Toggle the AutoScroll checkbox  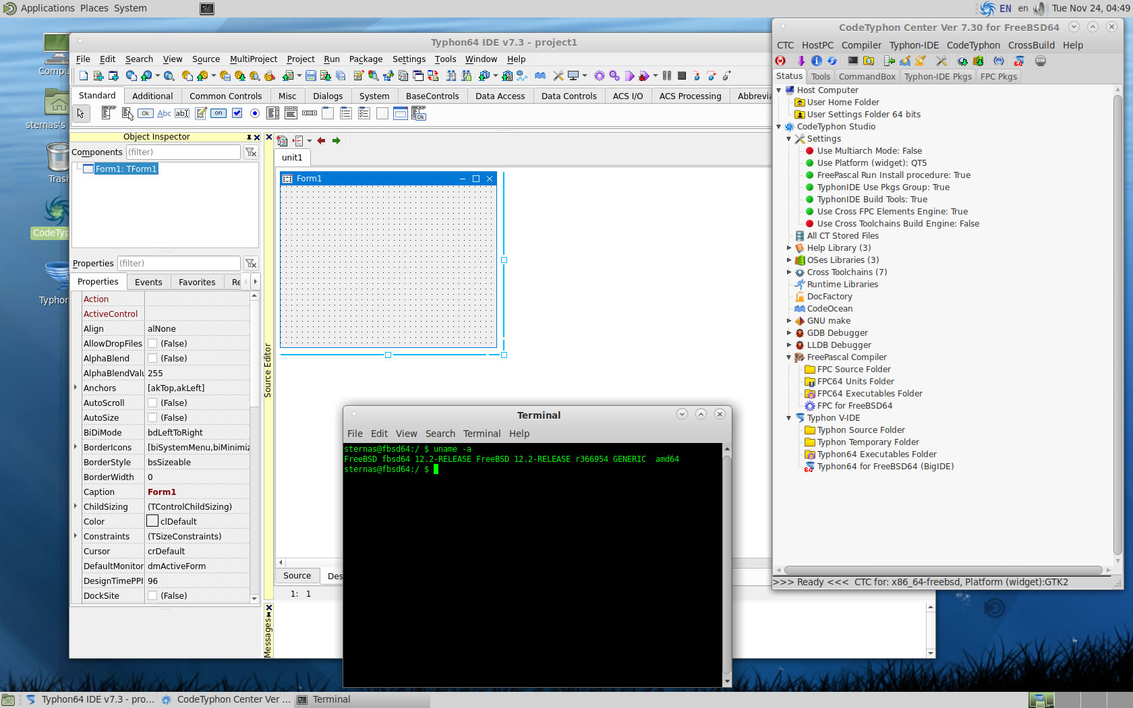point(152,403)
